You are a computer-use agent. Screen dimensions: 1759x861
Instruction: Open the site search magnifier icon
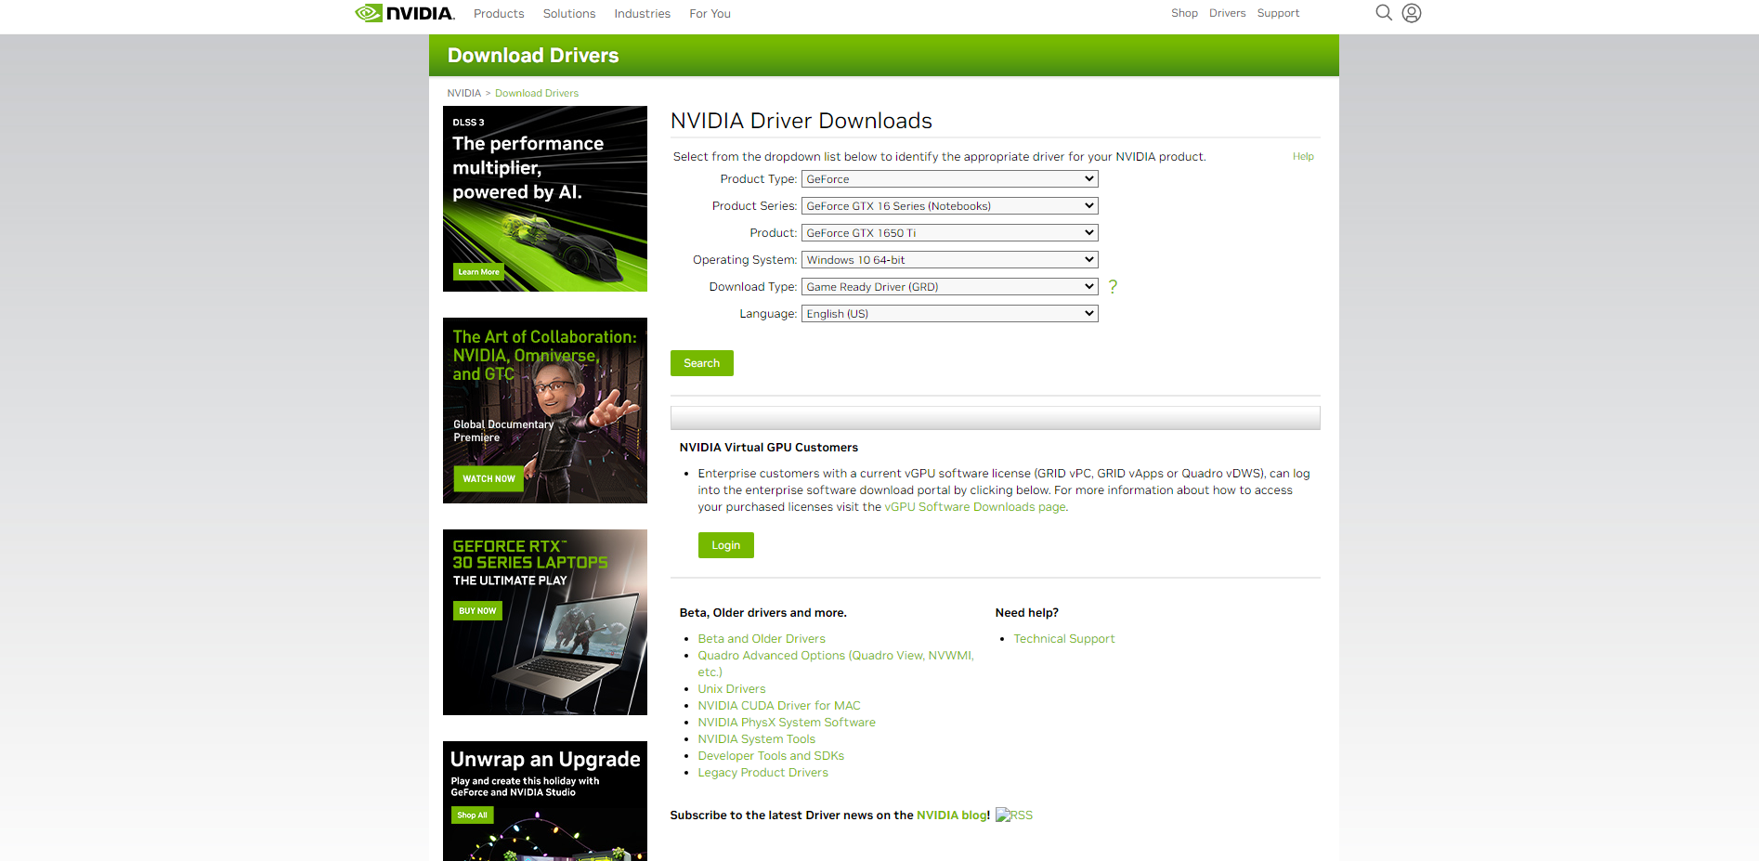click(1384, 13)
